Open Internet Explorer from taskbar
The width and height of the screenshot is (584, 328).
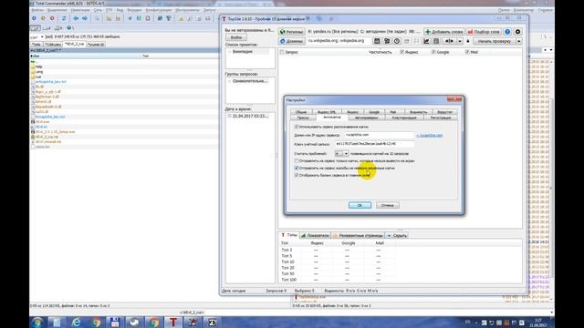[x=77, y=322]
